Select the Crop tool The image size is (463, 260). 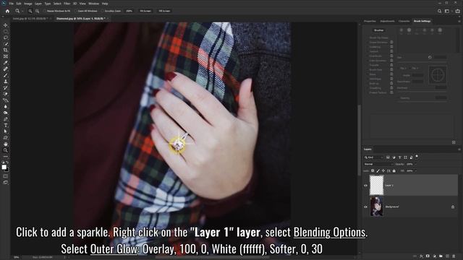coord(6,50)
